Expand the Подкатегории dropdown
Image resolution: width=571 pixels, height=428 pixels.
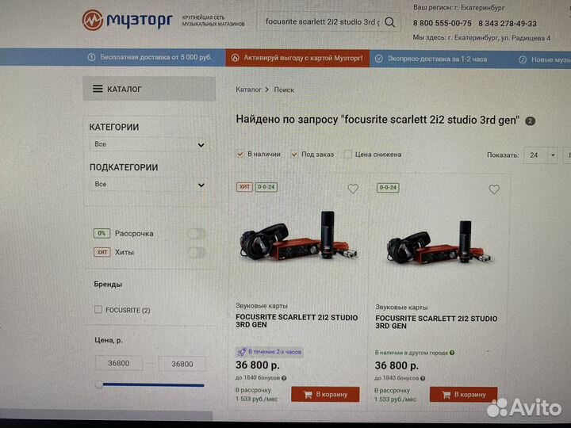point(149,185)
